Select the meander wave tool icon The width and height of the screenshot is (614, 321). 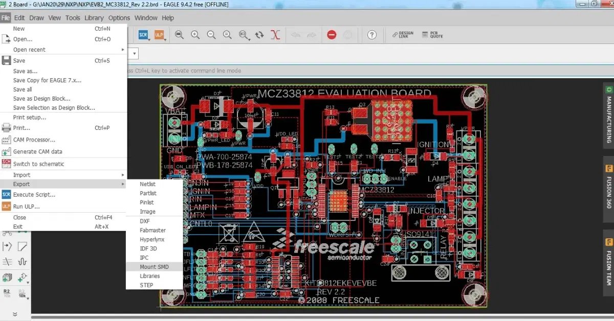coord(23,262)
